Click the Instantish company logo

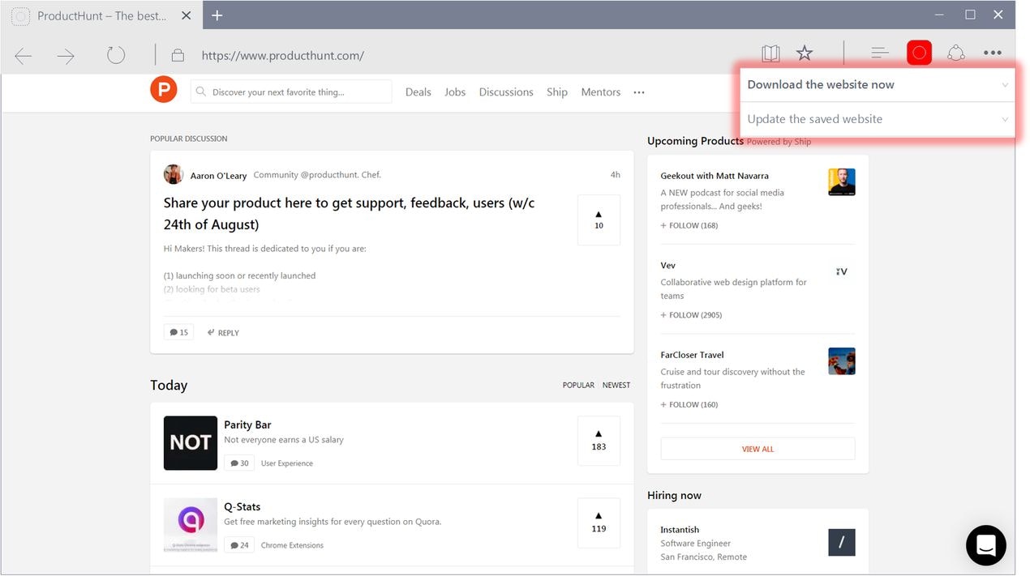(842, 543)
